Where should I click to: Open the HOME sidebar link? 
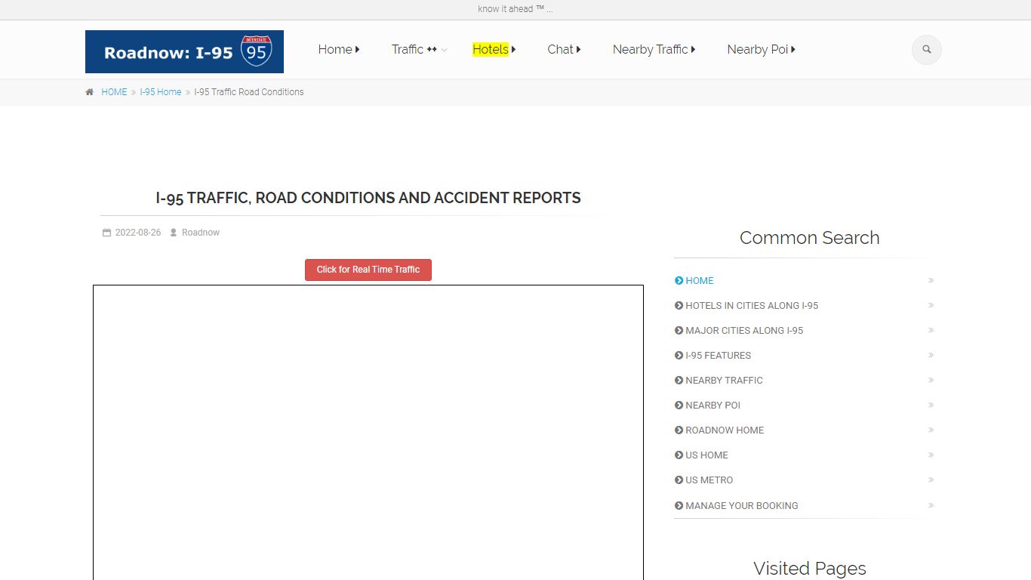pyautogui.click(x=700, y=280)
